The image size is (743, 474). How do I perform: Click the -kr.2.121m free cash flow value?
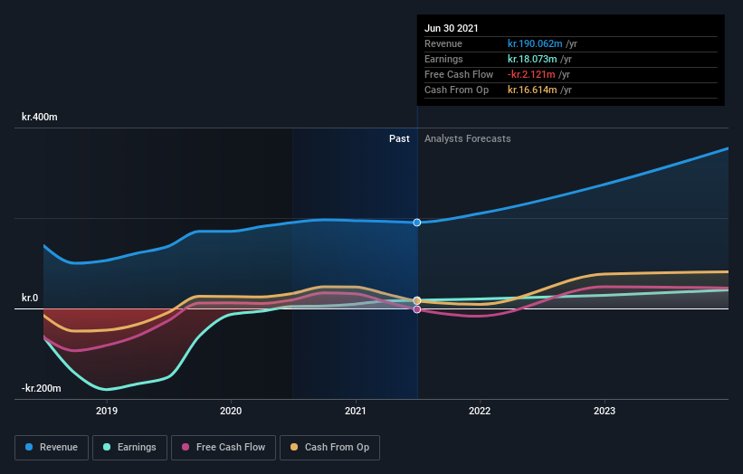point(531,74)
